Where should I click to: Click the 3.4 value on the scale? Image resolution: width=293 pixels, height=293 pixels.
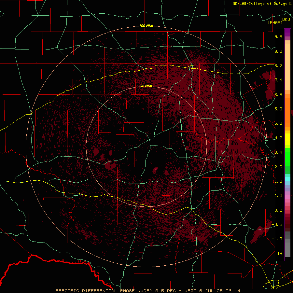(278, 152)
